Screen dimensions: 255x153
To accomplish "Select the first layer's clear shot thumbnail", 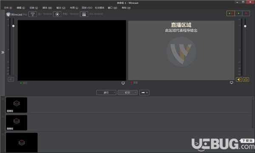I will point(17,105).
